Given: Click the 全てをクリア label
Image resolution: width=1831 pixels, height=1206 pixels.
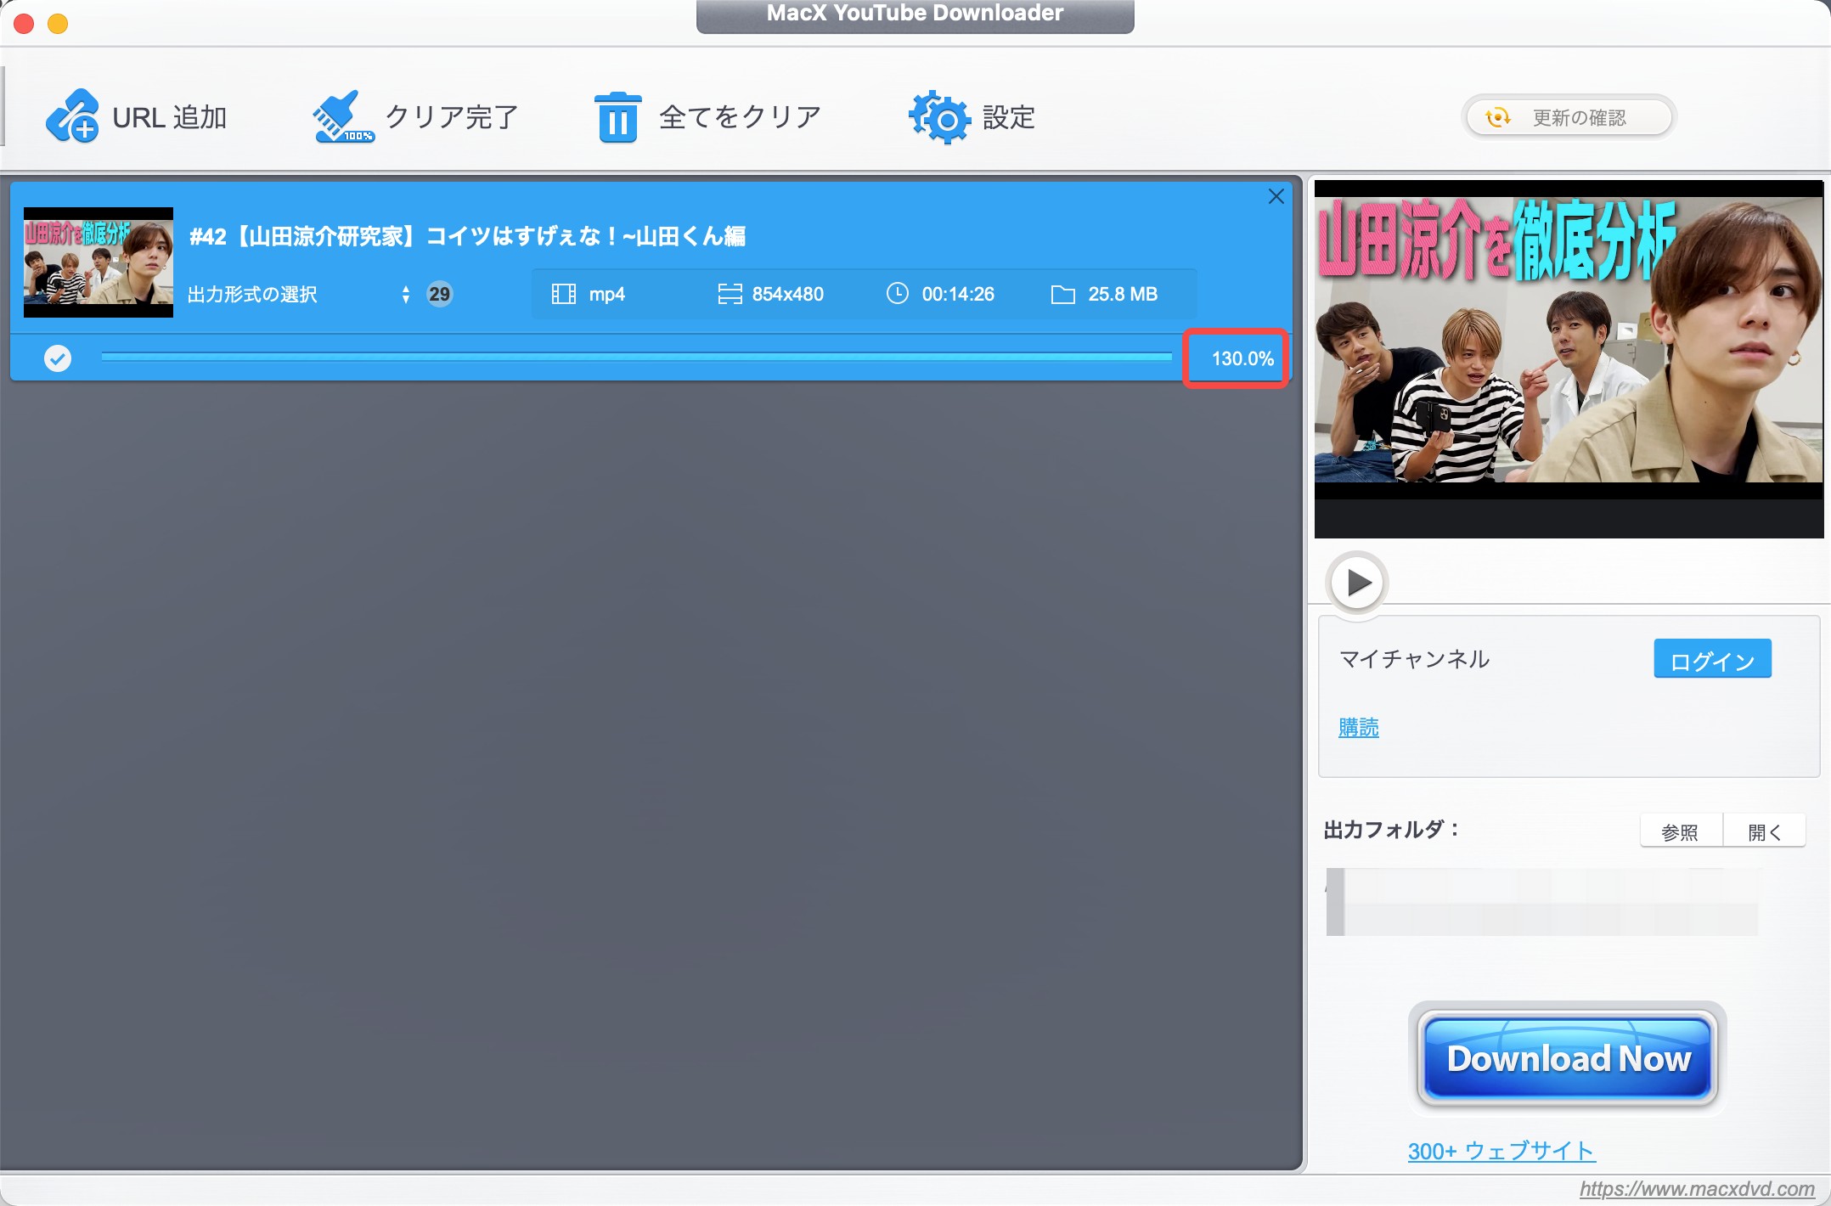Looking at the screenshot, I should coord(740,116).
